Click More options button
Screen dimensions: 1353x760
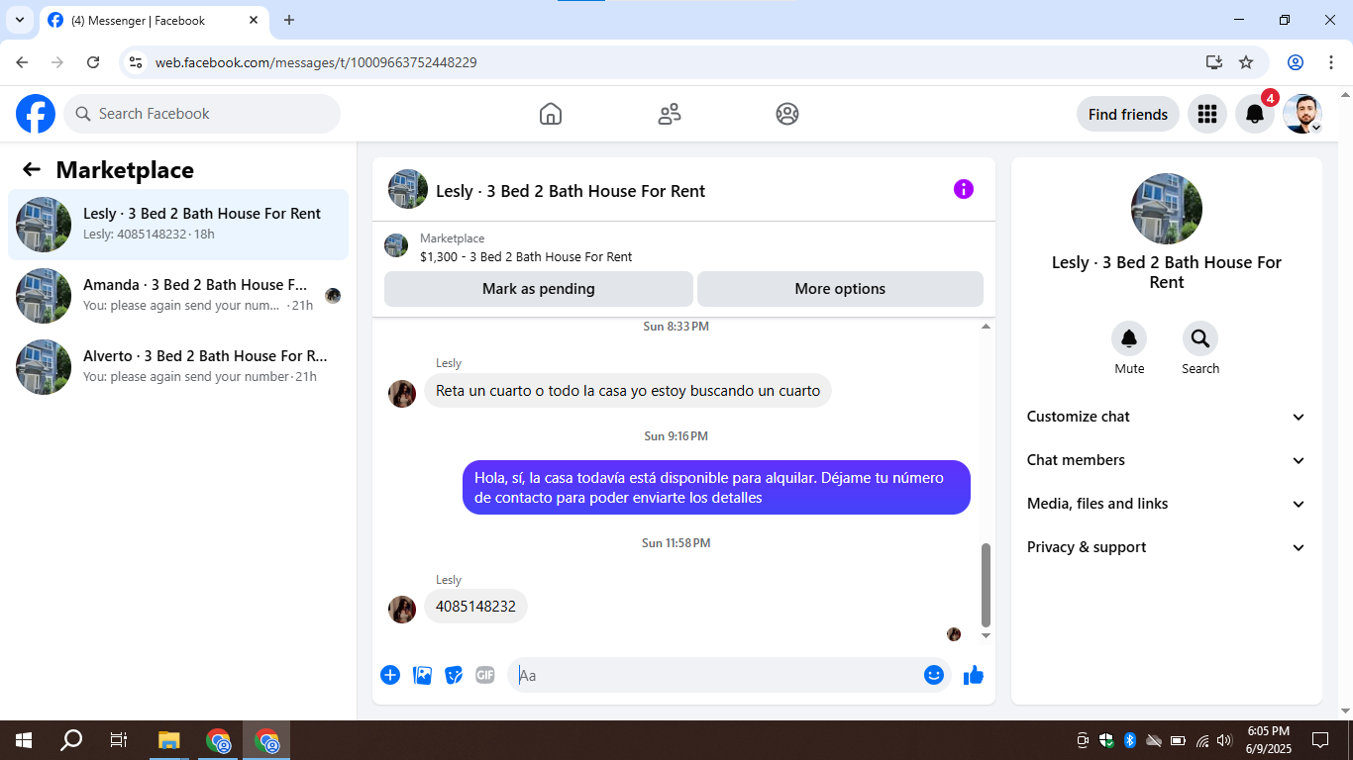(x=840, y=289)
